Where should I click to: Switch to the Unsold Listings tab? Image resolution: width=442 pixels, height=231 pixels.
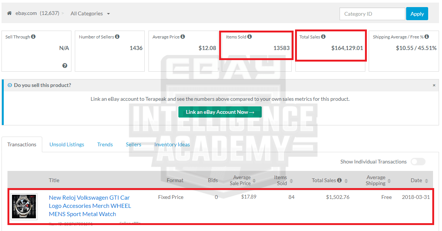[x=67, y=144]
